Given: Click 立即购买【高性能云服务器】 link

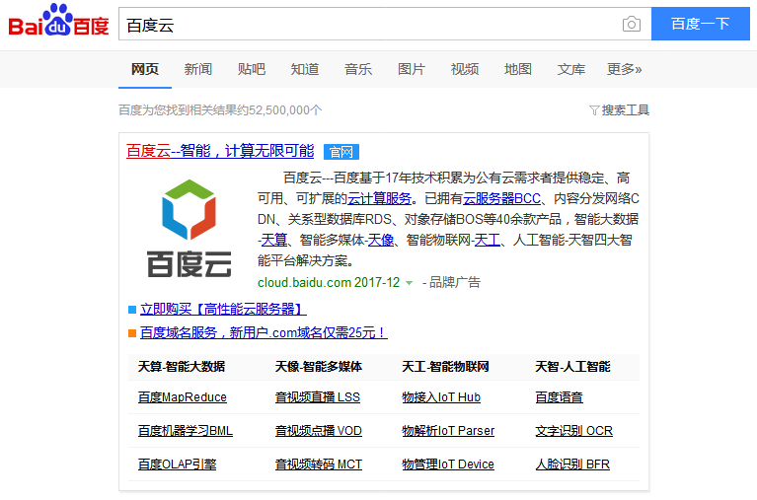Looking at the screenshot, I should pyautogui.click(x=223, y=309).
